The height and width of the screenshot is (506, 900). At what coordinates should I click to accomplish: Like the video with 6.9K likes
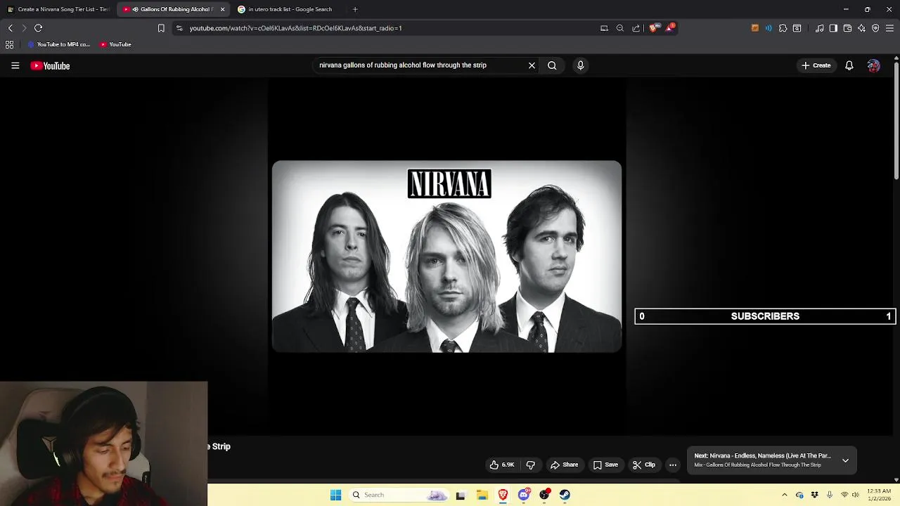click(x=502, y=465)
